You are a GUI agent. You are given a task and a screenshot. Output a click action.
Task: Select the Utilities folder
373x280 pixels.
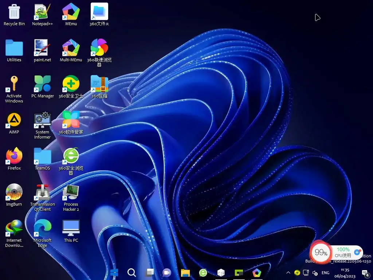point(14,51)
